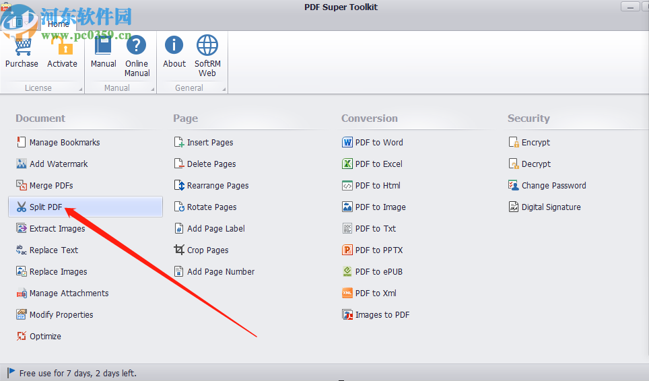Click the Rotate Pages icon
Screen dimensions: 649x381
(x=179, y=207)
